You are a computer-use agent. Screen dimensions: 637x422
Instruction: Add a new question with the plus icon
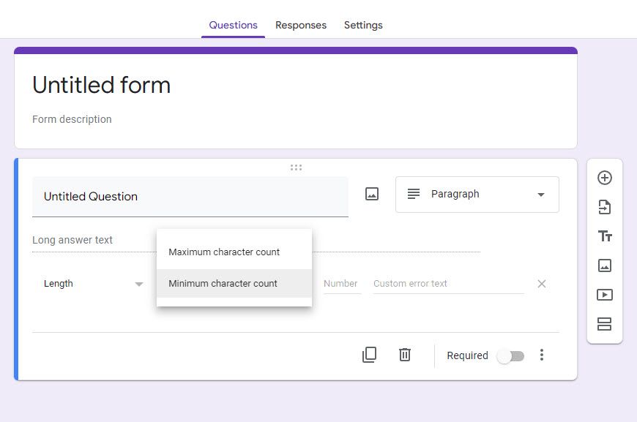[x=604, y=177]
